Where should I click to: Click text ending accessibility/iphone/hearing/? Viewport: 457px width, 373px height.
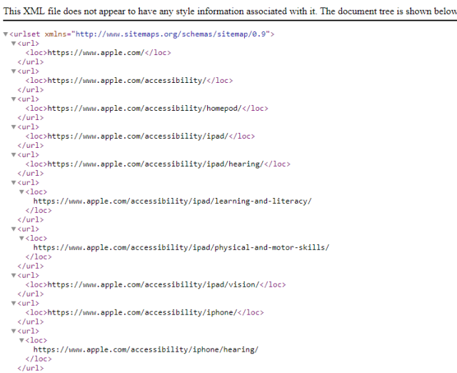(146, 349)
